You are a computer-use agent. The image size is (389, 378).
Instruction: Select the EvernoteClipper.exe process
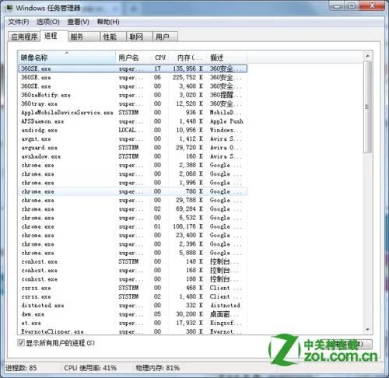(133, 331)
